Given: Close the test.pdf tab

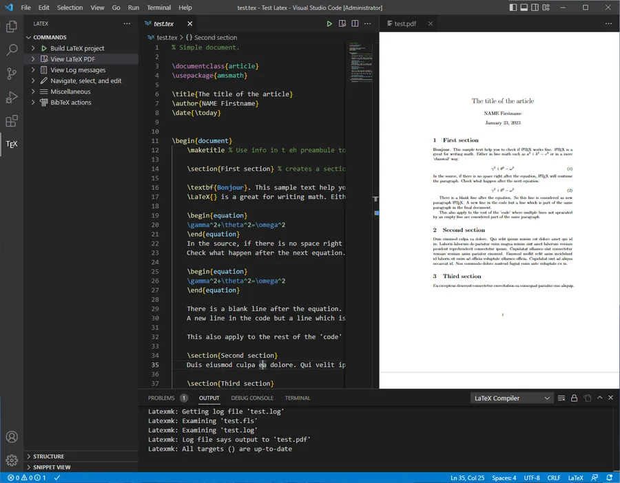Looking at the screenshot, I should click(x=430, y=23).
